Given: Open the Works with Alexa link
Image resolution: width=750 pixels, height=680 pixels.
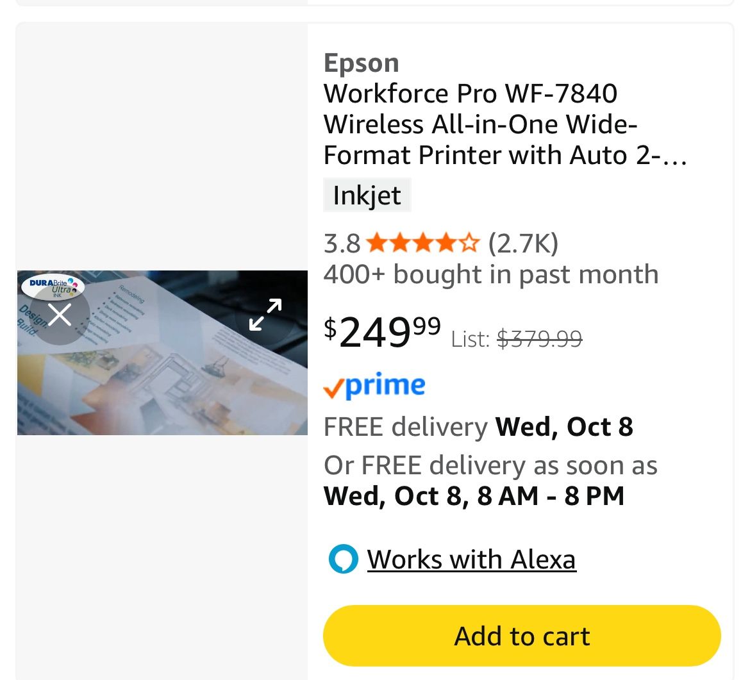Looking at the screenshot, I should pyautogui.click(x=471, y=560).
